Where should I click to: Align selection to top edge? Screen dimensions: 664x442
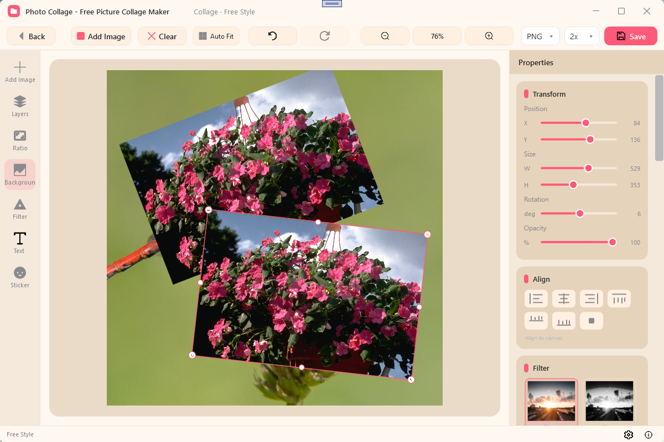click(619, 299)
